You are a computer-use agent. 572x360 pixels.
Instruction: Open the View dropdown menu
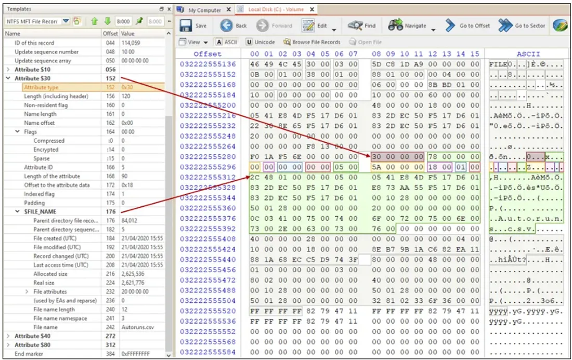coord(193,42)
